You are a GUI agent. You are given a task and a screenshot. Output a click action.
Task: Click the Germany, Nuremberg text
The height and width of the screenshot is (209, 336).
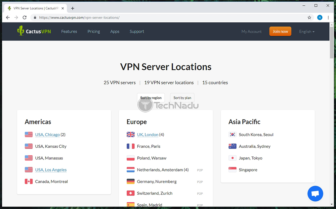tap(157, 182)
